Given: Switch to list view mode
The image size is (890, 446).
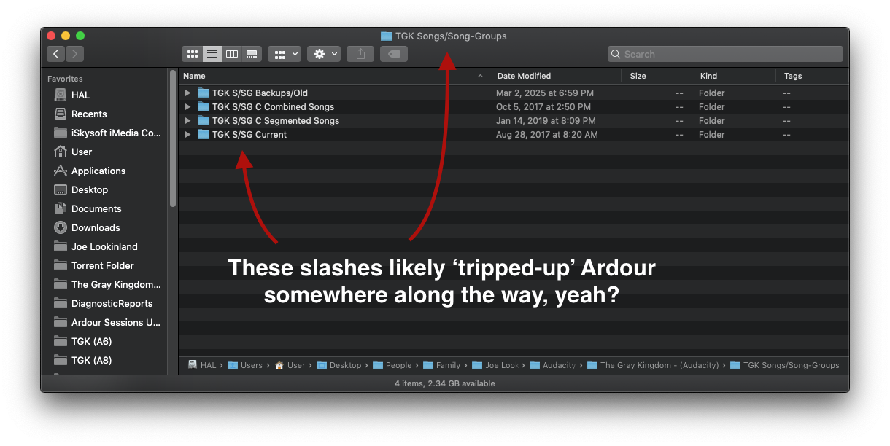Looking at the screenshot, I should 212,54.
